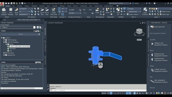Screen dimensions: 172x97
Task: Click the customization gear in status bar
Action: pyautogui.click(x=146, y=93)
